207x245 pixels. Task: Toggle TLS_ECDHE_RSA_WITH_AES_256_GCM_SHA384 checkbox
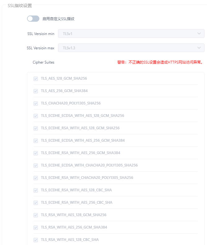tap(36, 153)
